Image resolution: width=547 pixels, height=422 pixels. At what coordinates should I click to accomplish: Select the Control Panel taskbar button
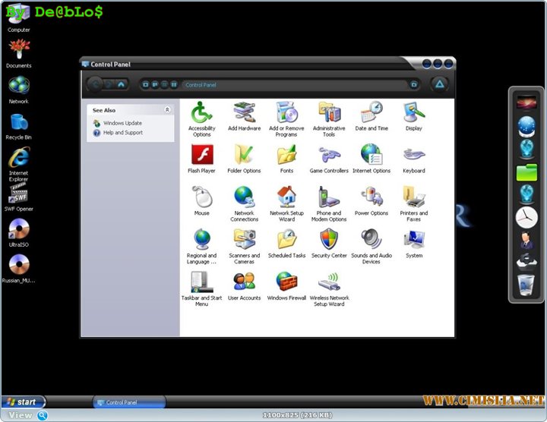coord(129,402)
